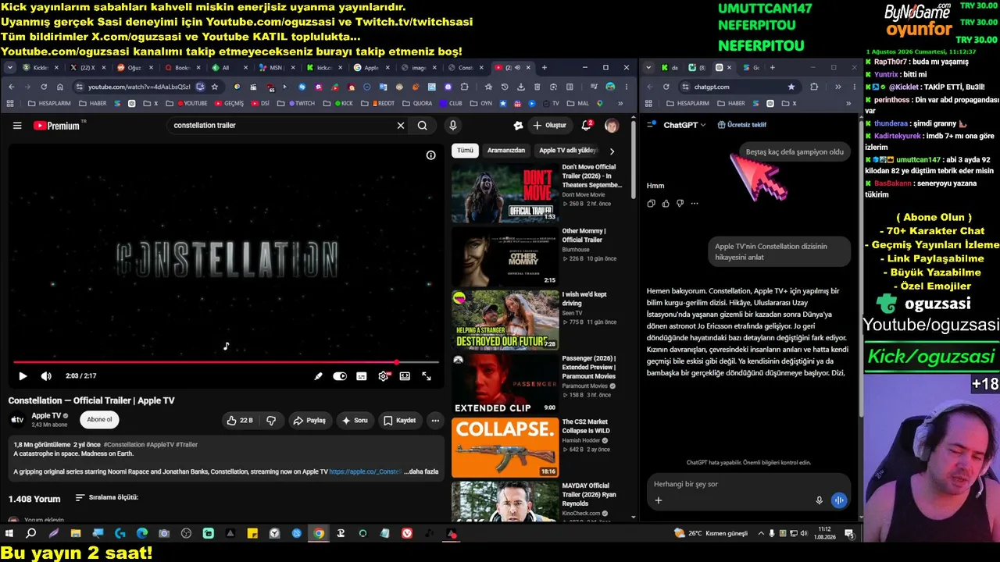Click into the YouTube search field
1000x562 pixels.
point(281,126)
